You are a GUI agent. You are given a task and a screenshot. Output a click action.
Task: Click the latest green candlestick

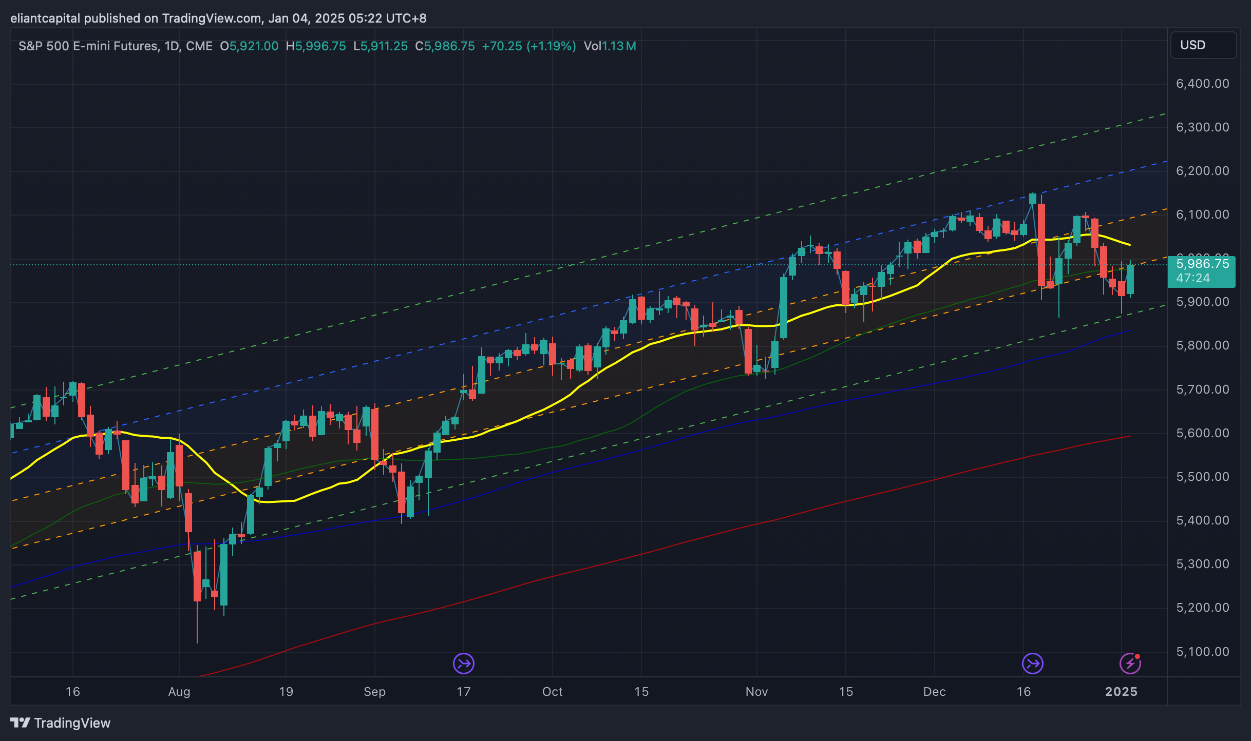[1130, 280]
